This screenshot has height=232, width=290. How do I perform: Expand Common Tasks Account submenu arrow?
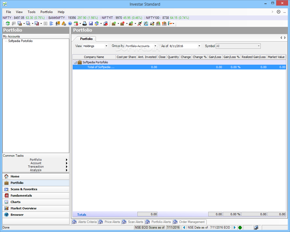coord(67,163)
